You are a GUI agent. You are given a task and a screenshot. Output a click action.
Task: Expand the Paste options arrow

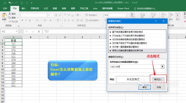pyautogui.click(x=4, y=22)
